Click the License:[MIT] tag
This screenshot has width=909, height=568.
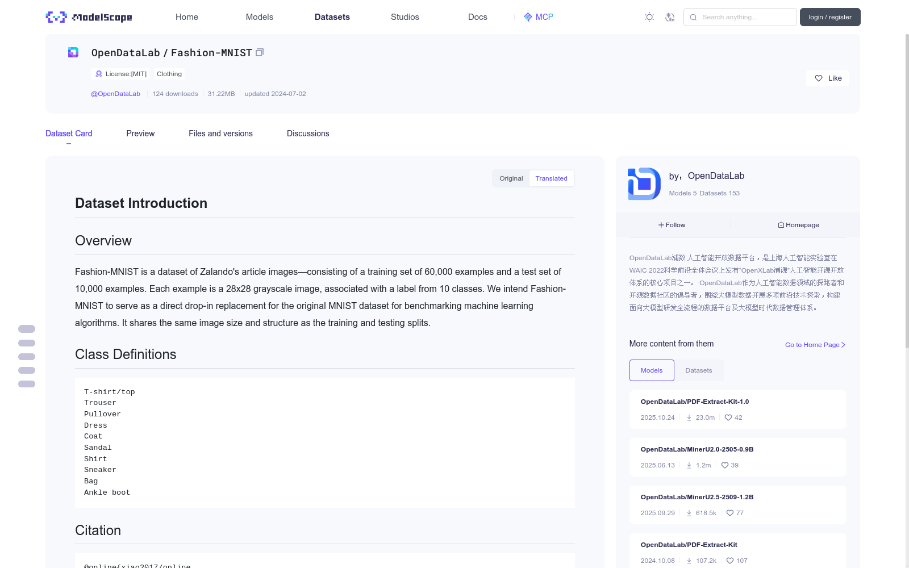(121, 74)
